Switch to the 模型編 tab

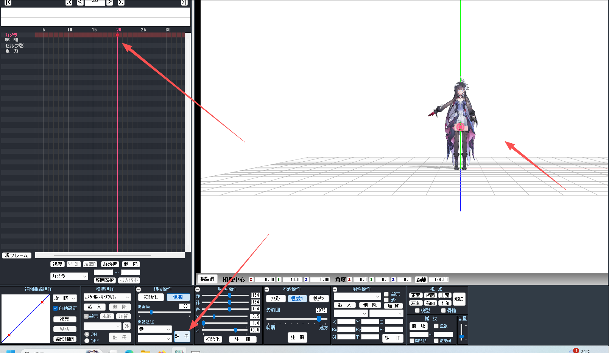207,279
